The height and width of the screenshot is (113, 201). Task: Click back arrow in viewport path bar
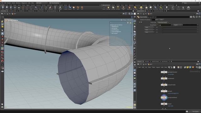point(2,14)
